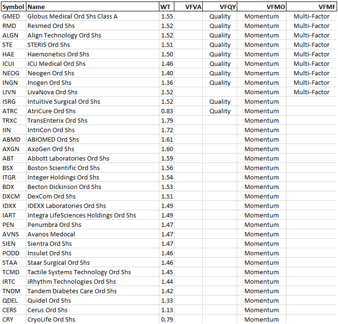Select Quality cell in ISRG row
Screen dimensions: 338x324
tap(220, 102)
